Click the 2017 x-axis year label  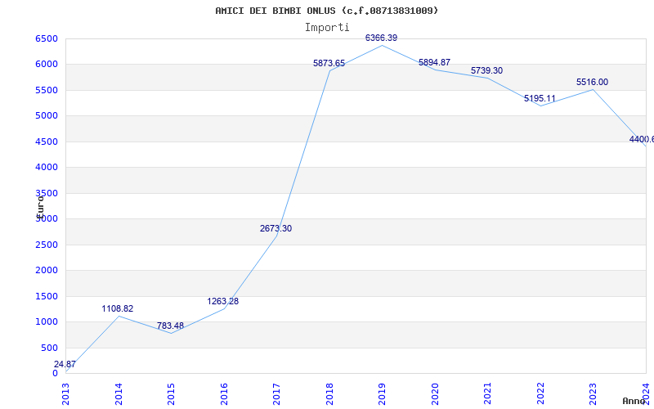[x=276, y=394]
